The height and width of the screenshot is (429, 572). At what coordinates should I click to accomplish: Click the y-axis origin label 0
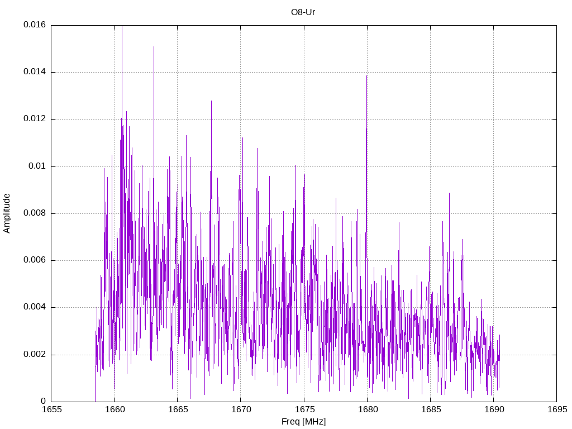coord(44,401)
